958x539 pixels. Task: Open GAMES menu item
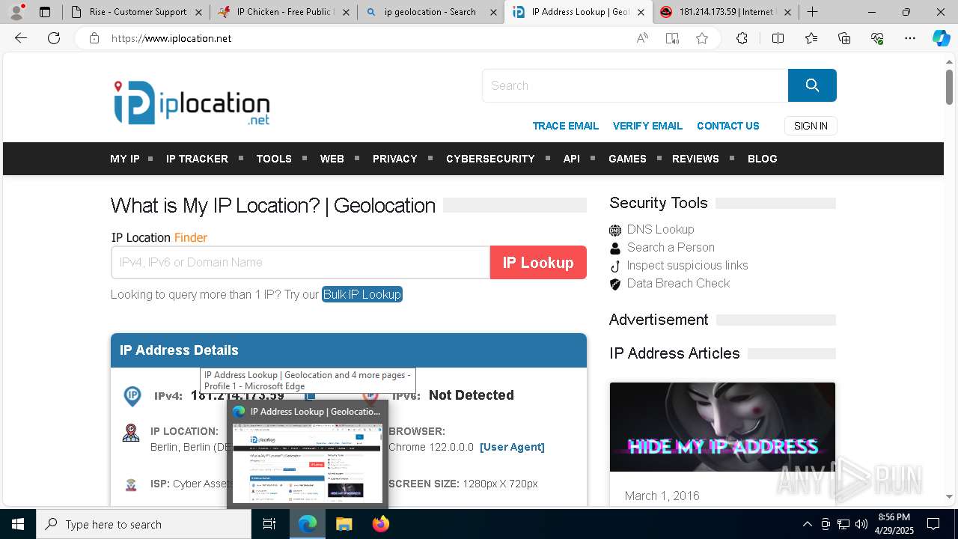tap(627, 159)
